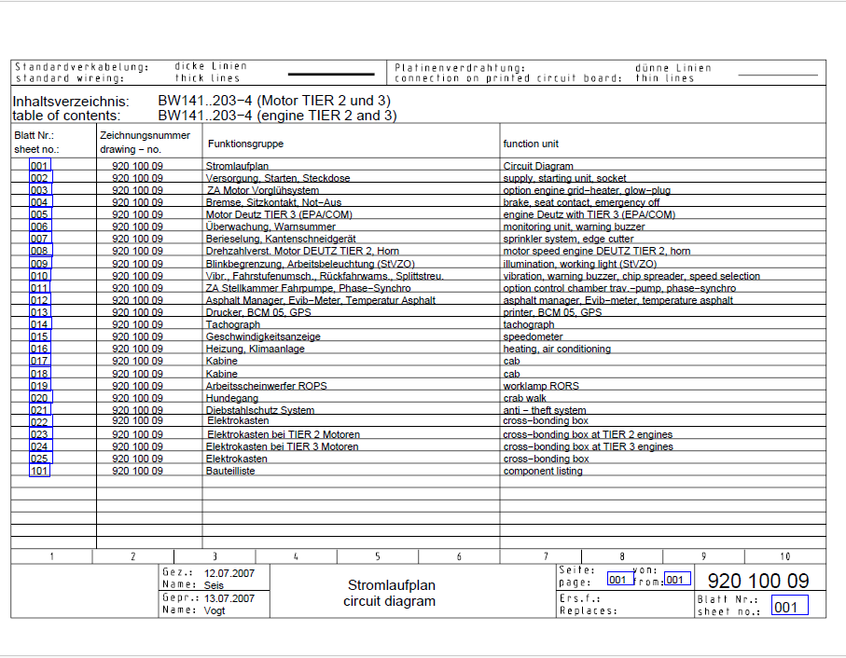This screenshot has height=658, width=846.
Task: Click 'Ers.f.: Replaces:' field label
Action: pos(588,605)
